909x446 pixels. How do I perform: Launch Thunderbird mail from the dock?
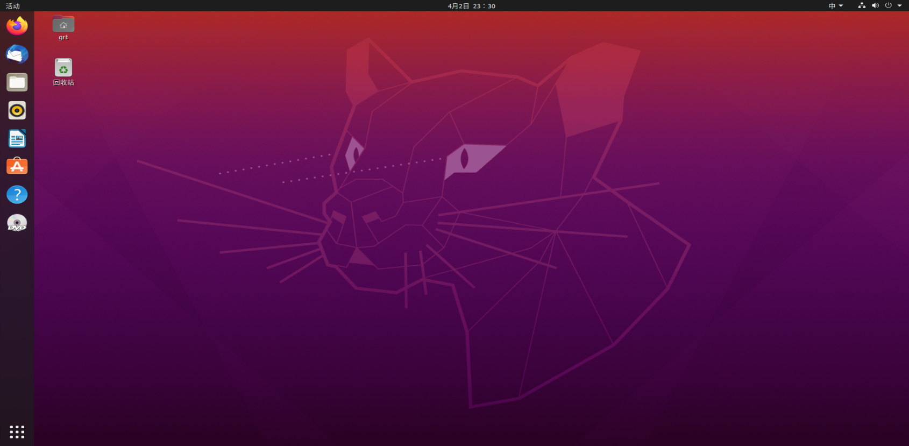coord(17,54)
